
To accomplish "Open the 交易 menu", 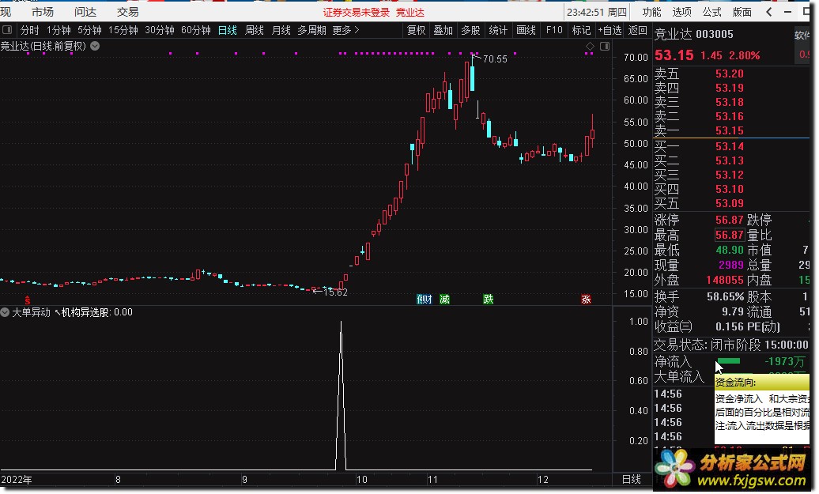I will (x=127, y=12).
